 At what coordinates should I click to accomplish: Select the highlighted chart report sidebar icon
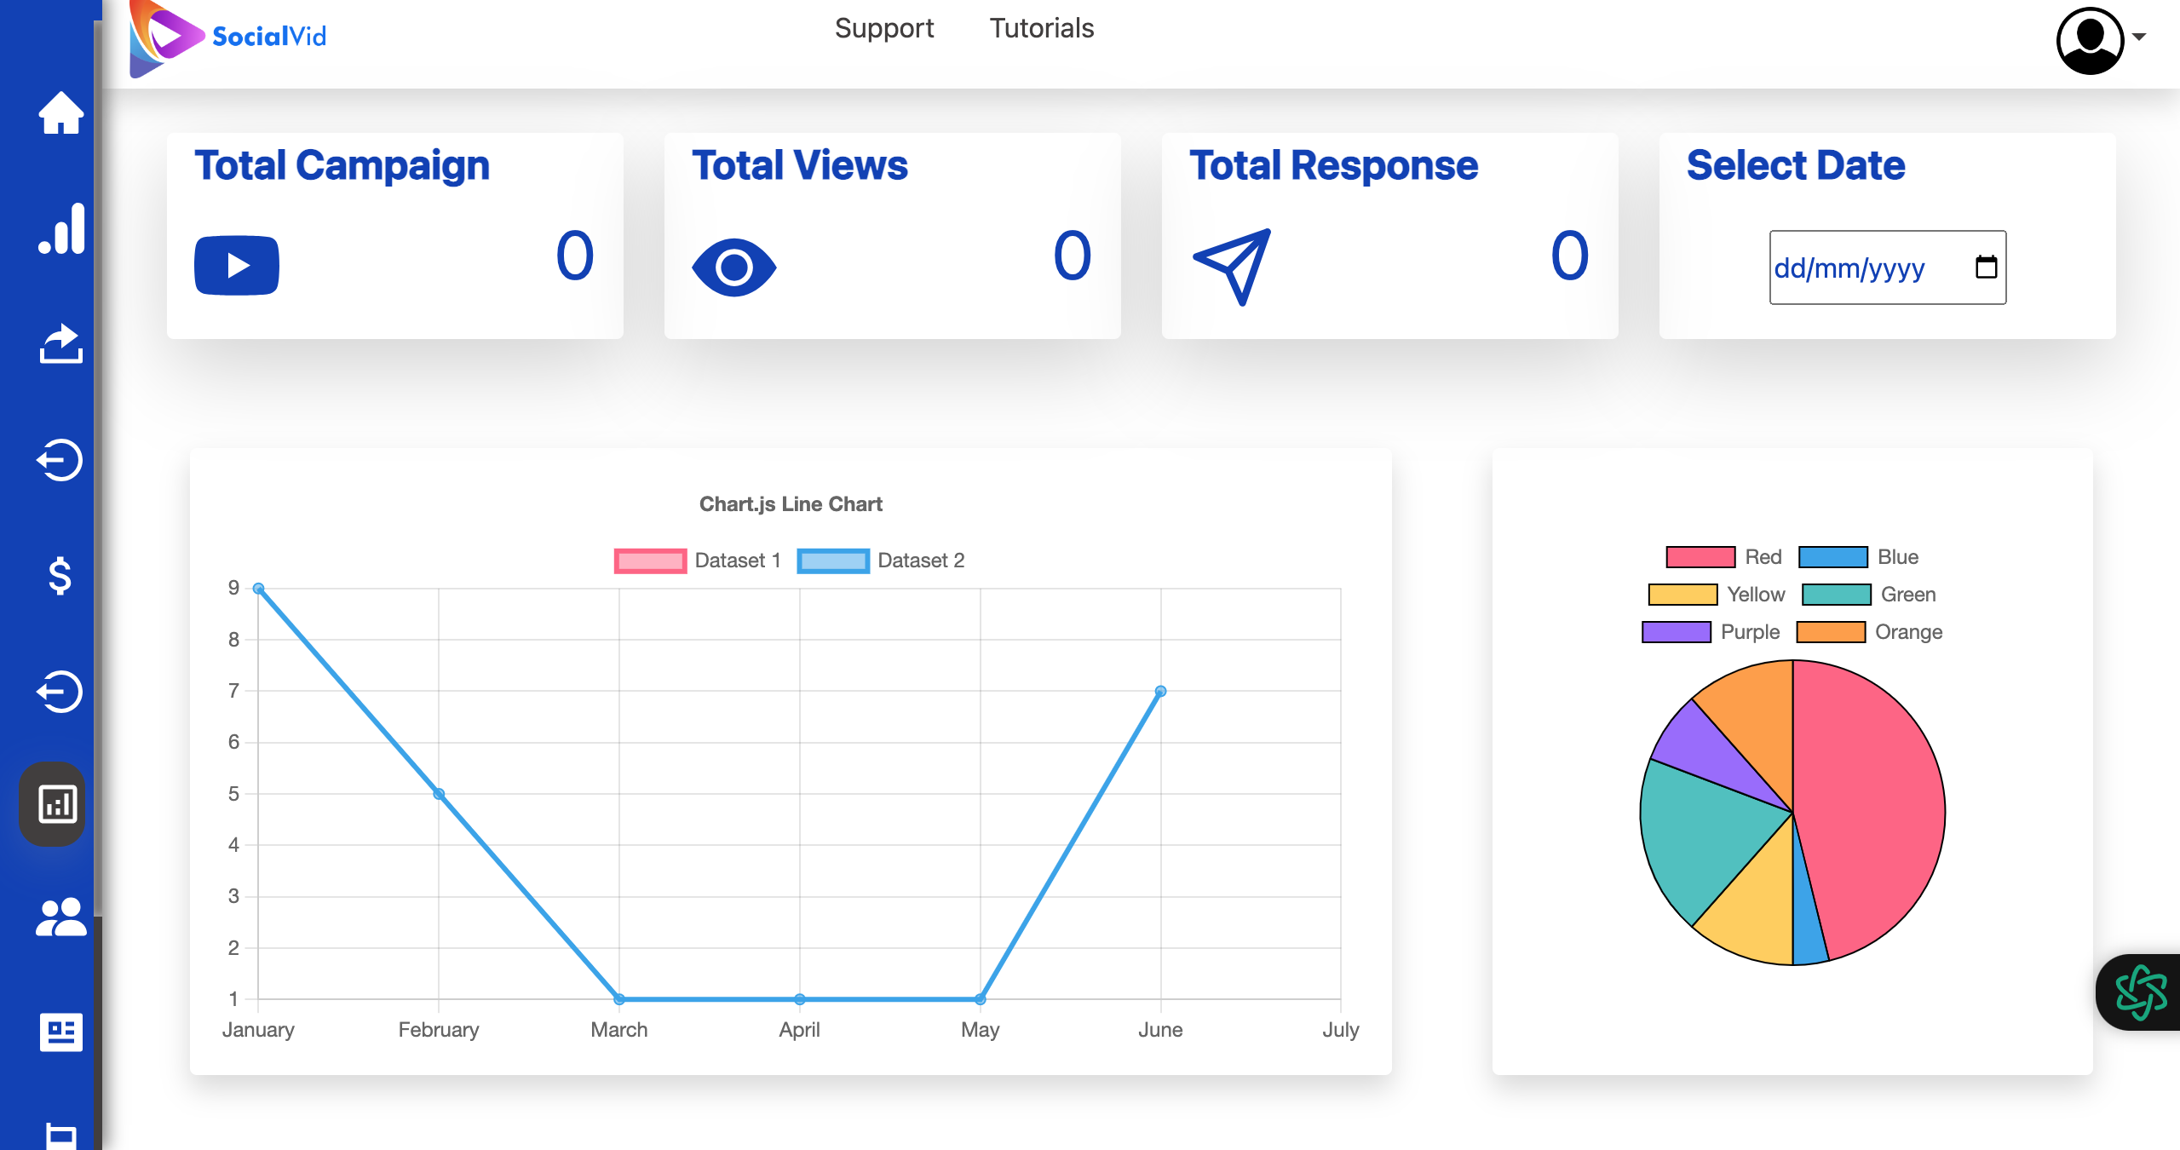[x=56, y=804]
